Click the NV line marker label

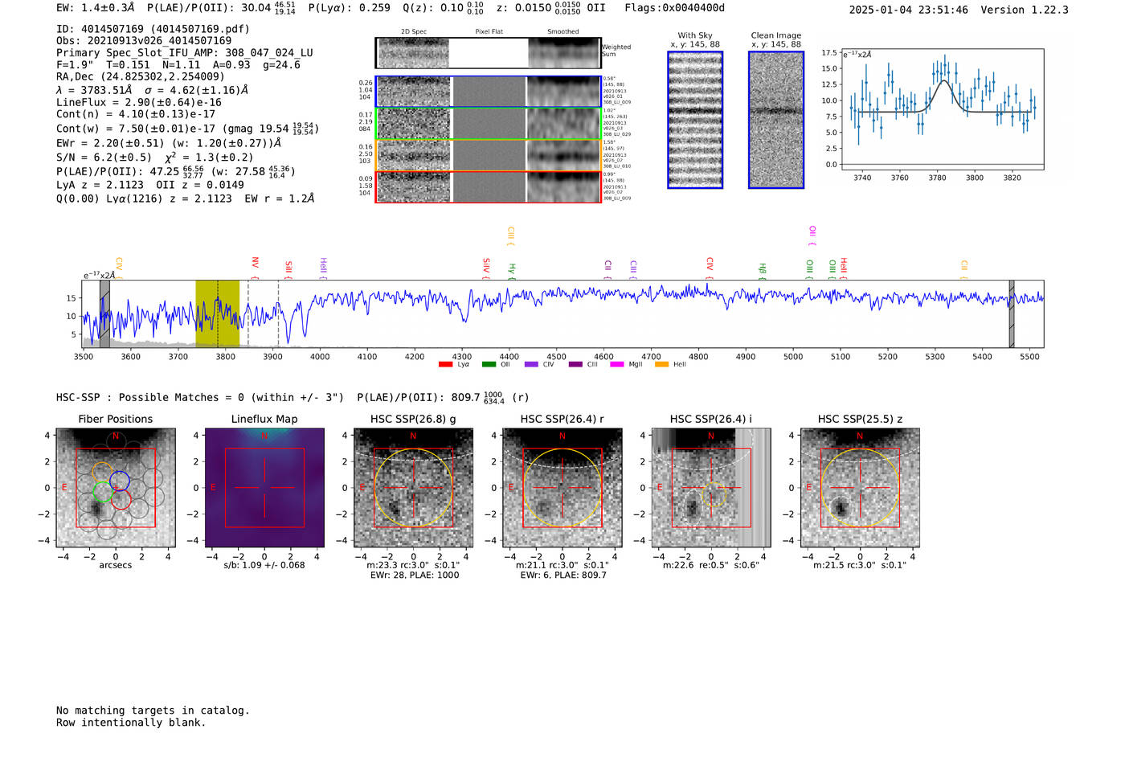pyautogui.click(x=255, y=263)
